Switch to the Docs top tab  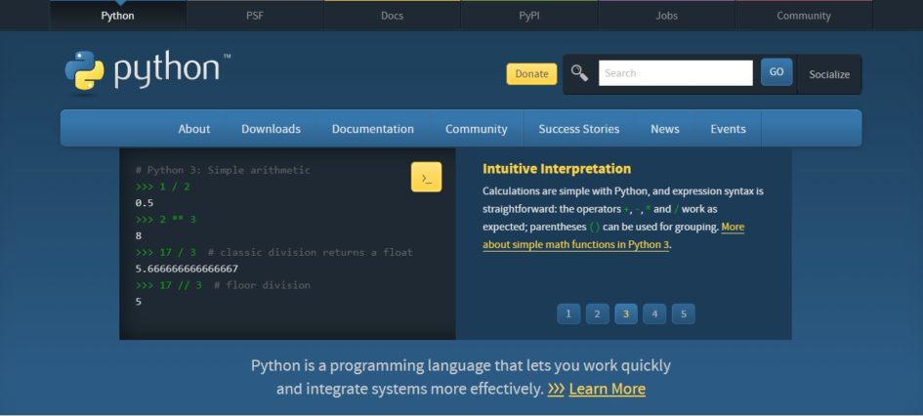(x=392, y=16)
